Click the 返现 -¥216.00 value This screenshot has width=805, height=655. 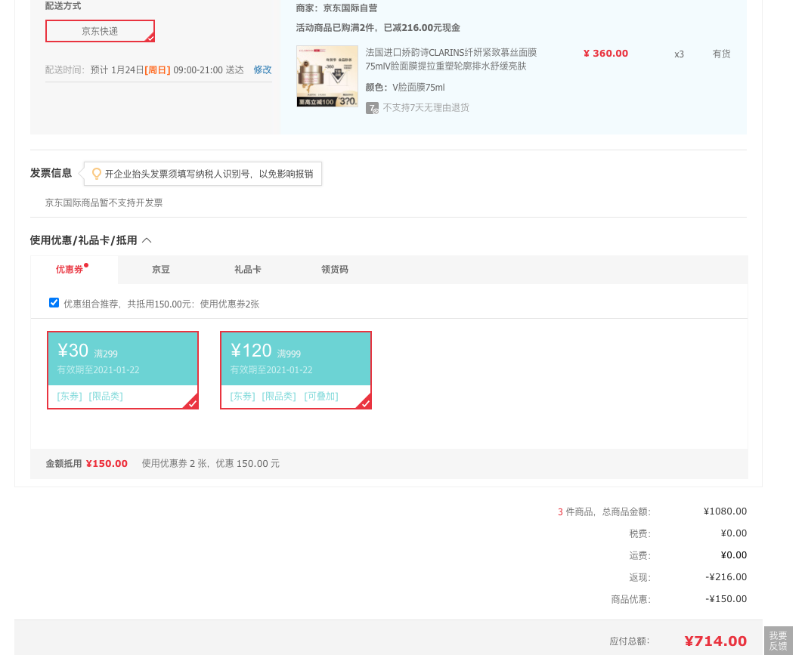[x=726, y=577]
